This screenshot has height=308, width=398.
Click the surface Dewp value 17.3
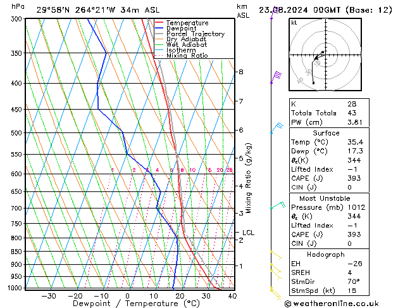pyautogui.click(x=355, y=151)
